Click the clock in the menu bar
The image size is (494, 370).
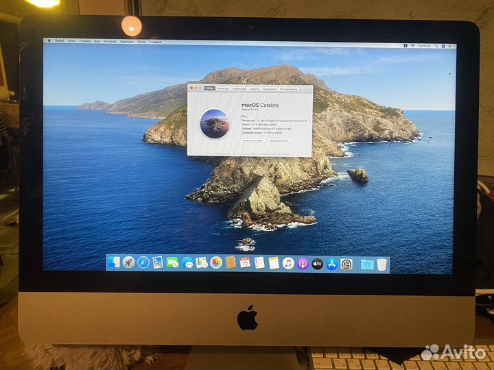(424, 46)
